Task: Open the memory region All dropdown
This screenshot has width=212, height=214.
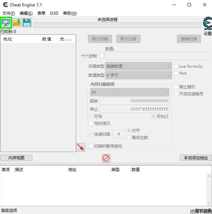Action: 130,92
